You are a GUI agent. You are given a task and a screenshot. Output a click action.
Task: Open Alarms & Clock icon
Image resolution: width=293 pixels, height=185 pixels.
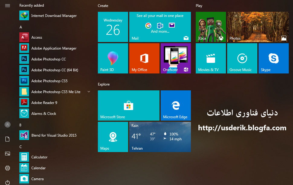tap(24, 113)
